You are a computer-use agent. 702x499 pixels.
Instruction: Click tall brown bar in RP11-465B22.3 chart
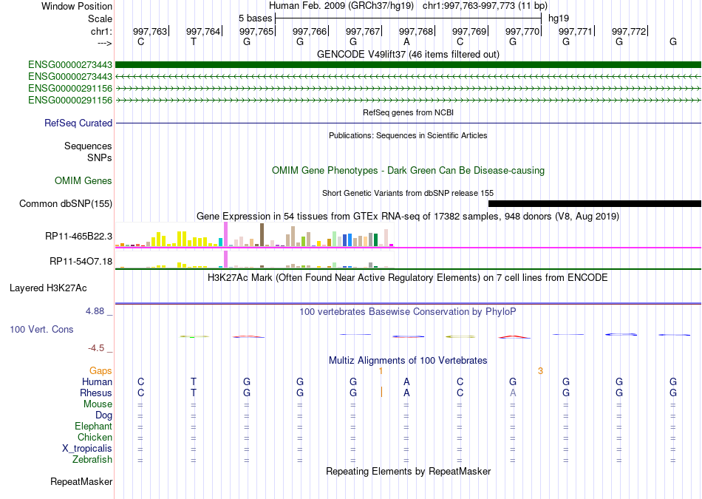tap(262, 235)
